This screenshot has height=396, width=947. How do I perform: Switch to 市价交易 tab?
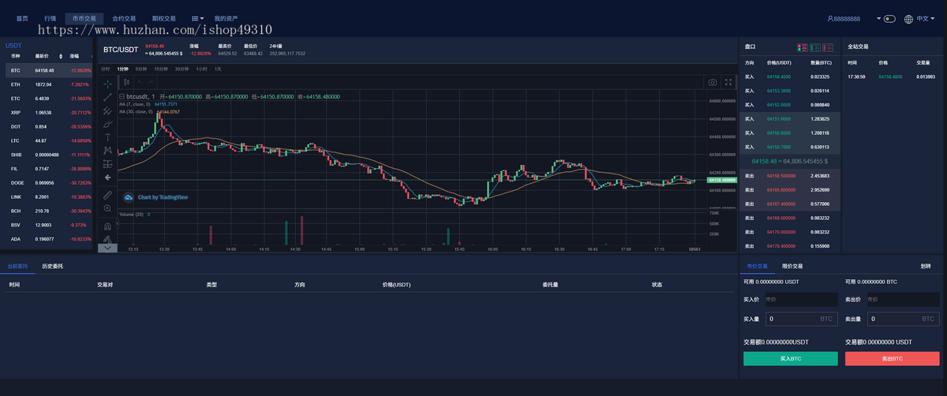pyautogui.click(x=756, y=266)
